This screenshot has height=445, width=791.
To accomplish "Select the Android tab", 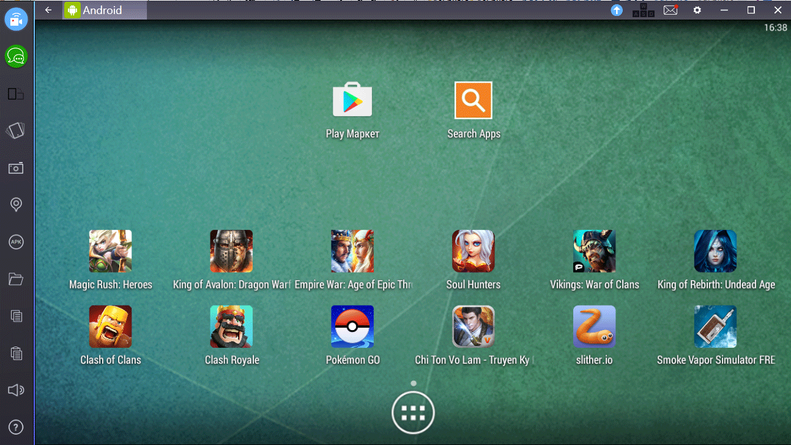I will [105, 10].
